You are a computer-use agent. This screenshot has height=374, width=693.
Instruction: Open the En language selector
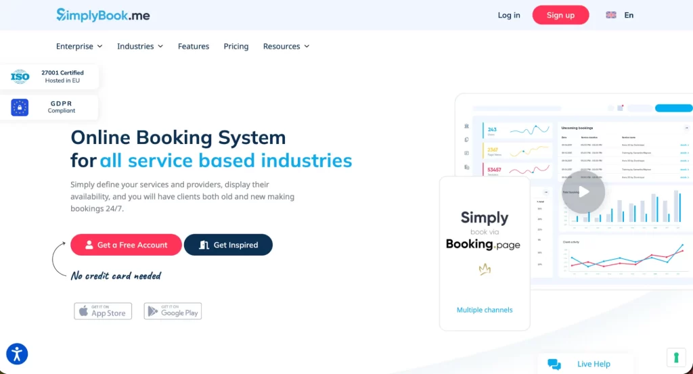click(629, 15)
